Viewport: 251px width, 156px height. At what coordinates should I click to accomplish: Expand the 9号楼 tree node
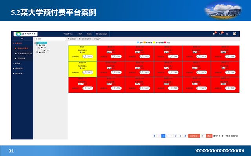click(x=37, y=52)
